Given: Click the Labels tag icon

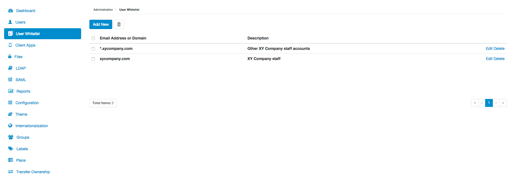Looking at the screenshot, I should pyautogui.click(x=11, y=149).
